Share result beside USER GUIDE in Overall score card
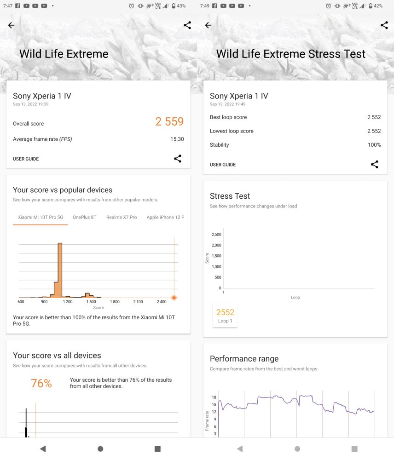Screen dimensions: 394x460 (178, 159)
